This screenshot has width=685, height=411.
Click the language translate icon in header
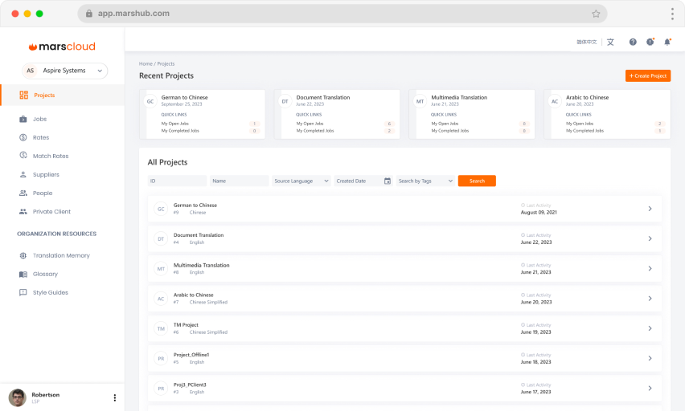(x=610, y=42)
